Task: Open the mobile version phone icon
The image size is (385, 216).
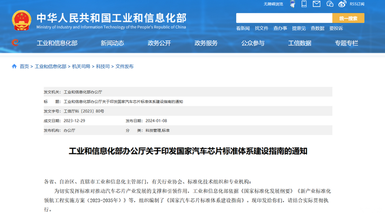Action: click(x=304, y=4)
